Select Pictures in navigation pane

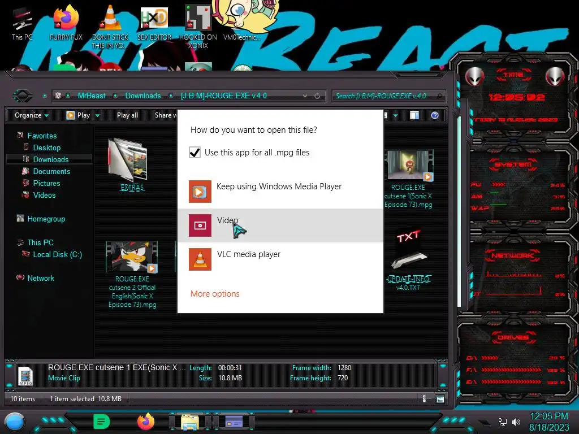click(46, 183)
